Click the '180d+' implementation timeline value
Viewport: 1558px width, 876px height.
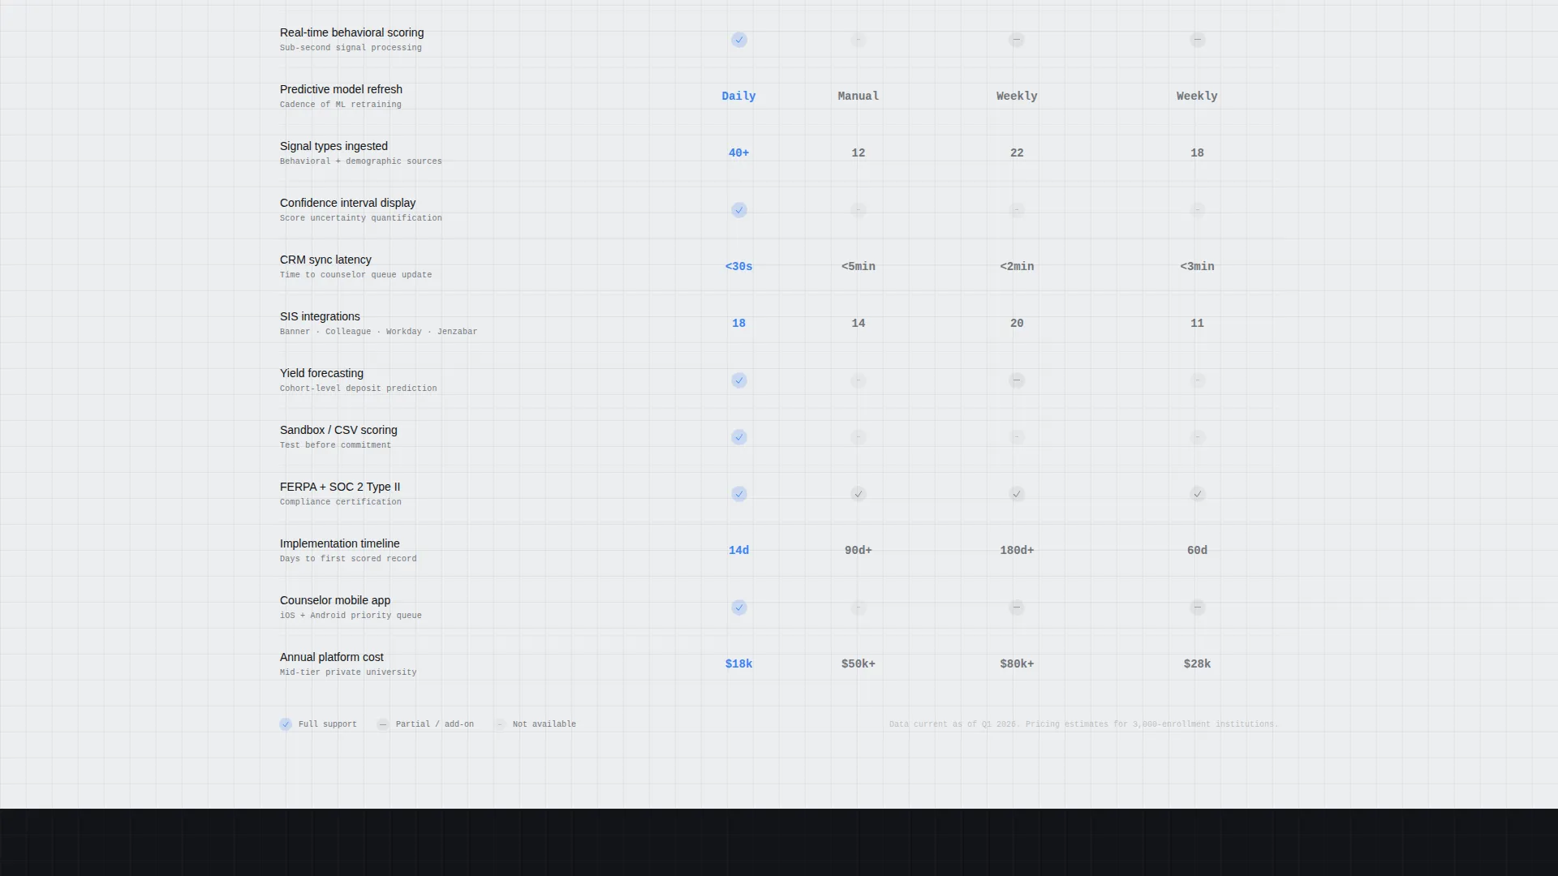[x=1017, y=550]
